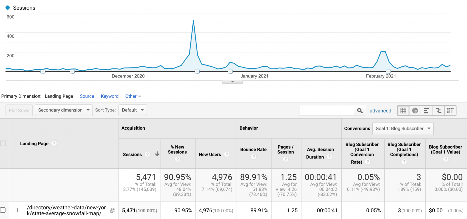Viewport: 467px width, 219px height.
Task: Open the Goal 1: Blog Subscriber dropdown
Action: 403,128
